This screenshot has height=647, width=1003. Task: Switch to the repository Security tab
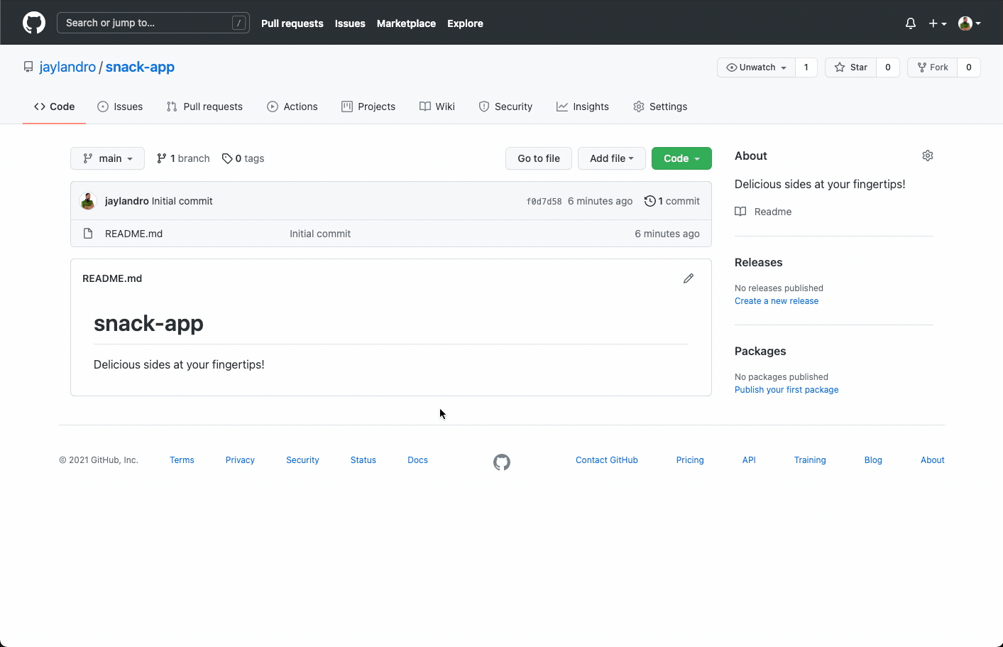pos(505,107)
